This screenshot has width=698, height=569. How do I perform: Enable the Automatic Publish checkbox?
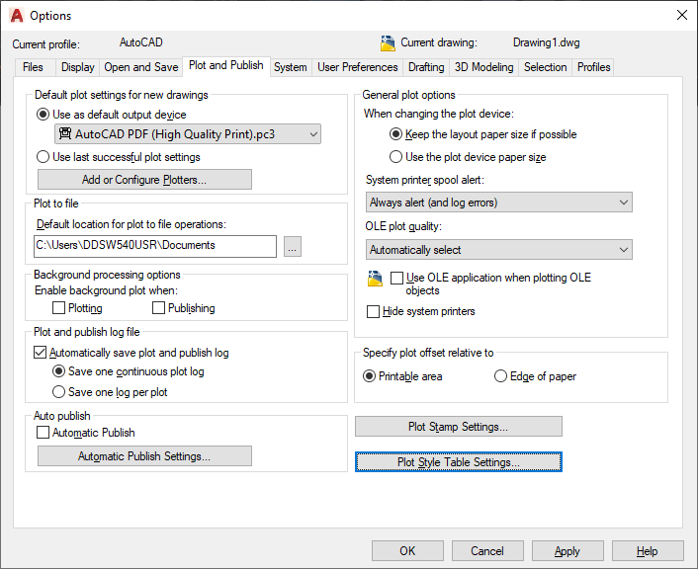(x=43, y=433)
